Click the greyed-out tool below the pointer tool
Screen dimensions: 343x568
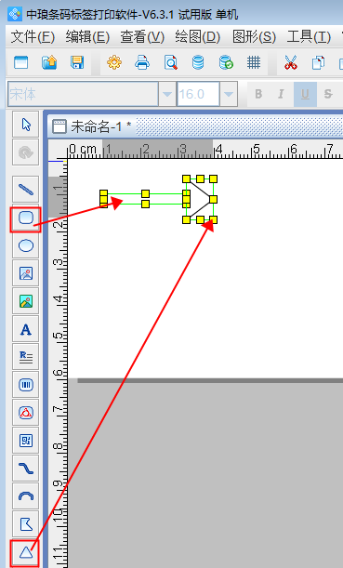[26, 152]
